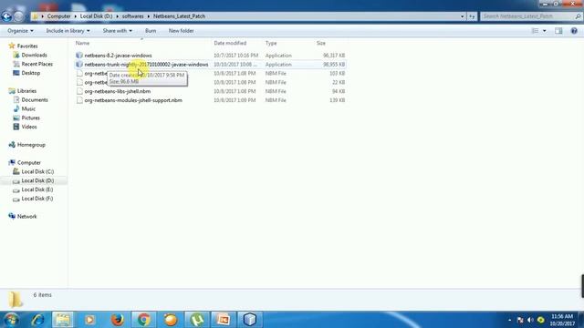Open the Music library
This screenshot has height=328, width=584.
(x=28, y=108)
